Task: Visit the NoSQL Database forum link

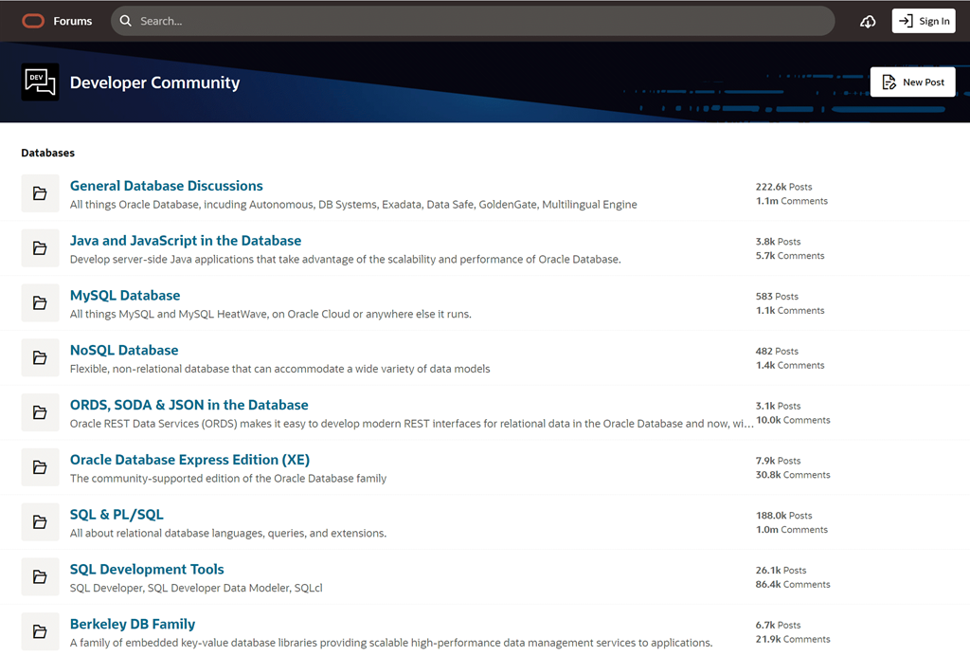Action: pyautogui.click(x=124, y=350)
